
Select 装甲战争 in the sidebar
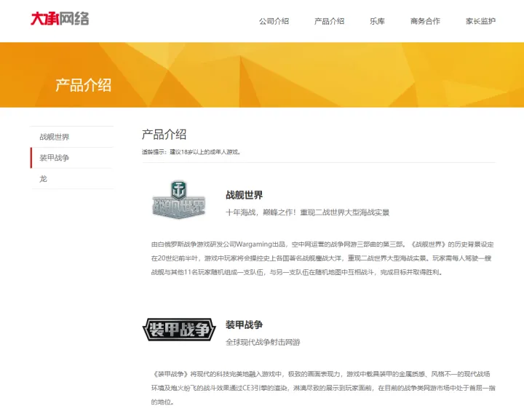pos(72,158)
